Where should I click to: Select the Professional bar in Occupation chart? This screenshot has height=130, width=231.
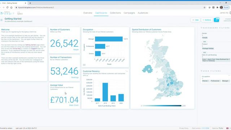coord(100,46)
